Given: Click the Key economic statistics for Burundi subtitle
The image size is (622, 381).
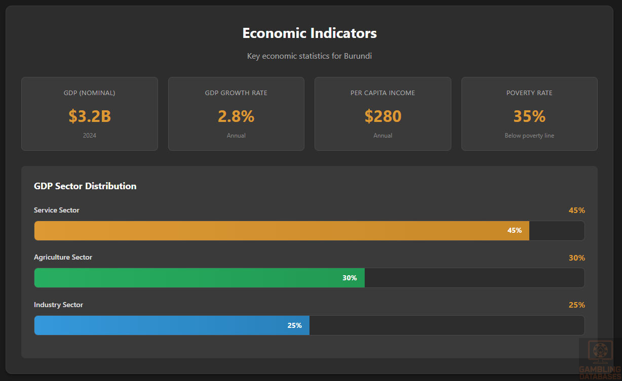Looking at the screenshot, I should [309, 56].
